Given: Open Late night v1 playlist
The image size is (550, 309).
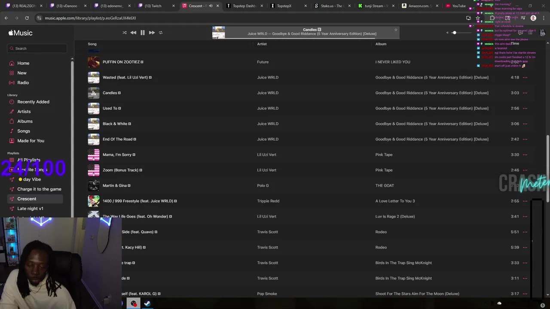Looking at the screenshot, I should coord(30,209).
